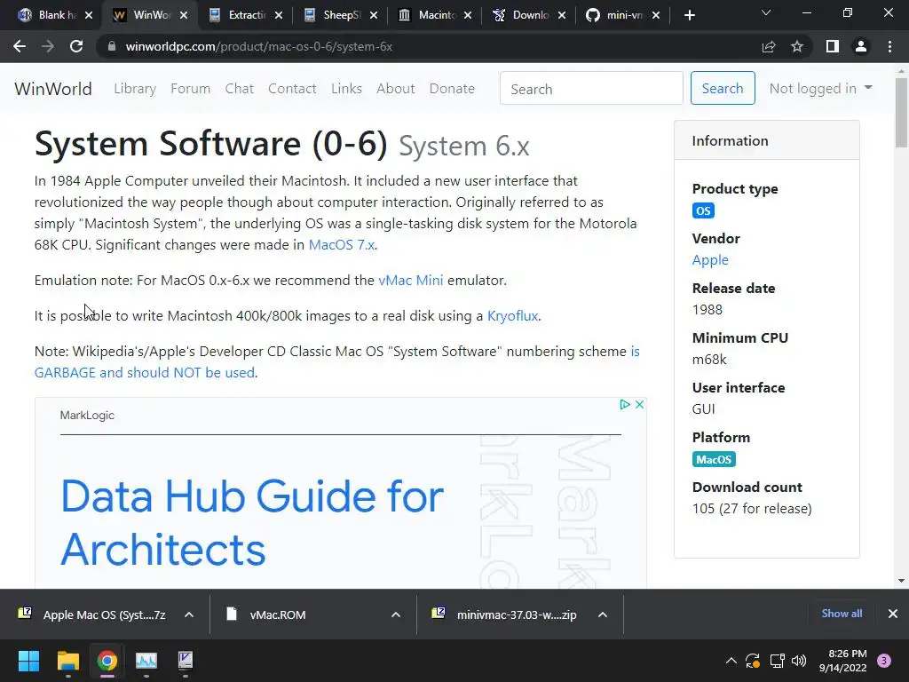This screenshot has width=909, height=682.
Task: Open File Explorer from the taskbar
Action: (x=67, y=661)
